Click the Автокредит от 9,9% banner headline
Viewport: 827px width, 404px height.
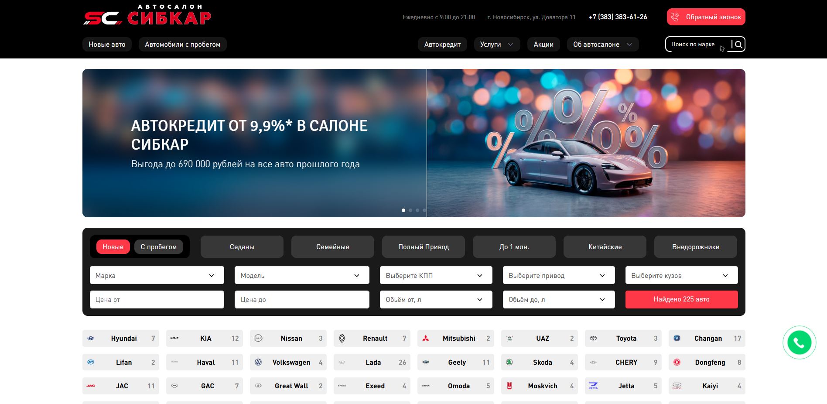(249, 135)
